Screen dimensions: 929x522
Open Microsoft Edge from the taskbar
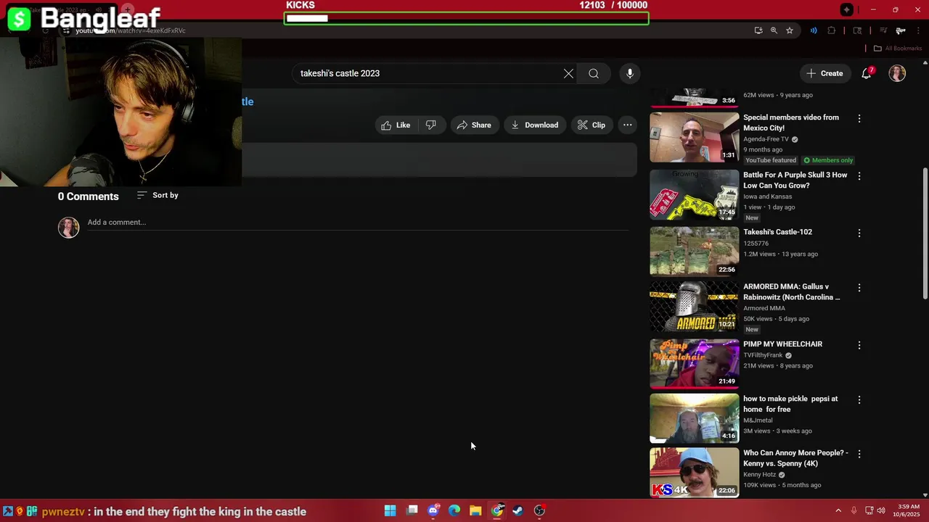click(x=454, y=510)
